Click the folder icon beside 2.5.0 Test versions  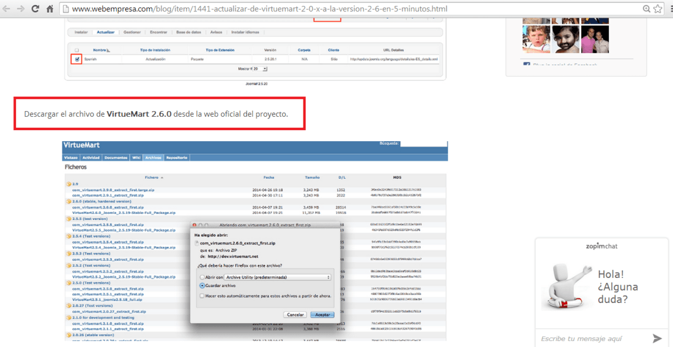(69, 283)
